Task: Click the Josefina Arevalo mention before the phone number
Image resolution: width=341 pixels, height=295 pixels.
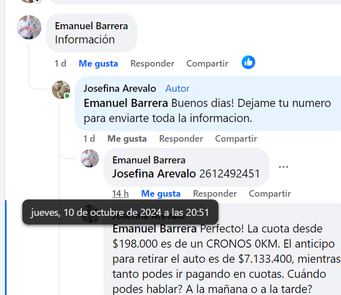Action: pyautogui.click(x=154, y=173)
